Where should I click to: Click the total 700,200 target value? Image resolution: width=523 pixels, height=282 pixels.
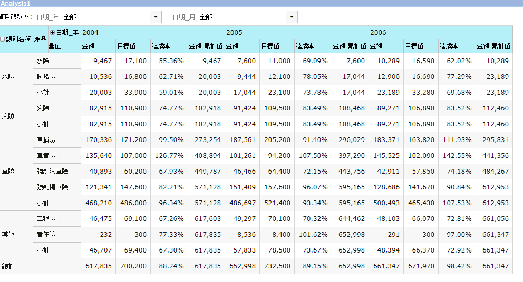133,266
